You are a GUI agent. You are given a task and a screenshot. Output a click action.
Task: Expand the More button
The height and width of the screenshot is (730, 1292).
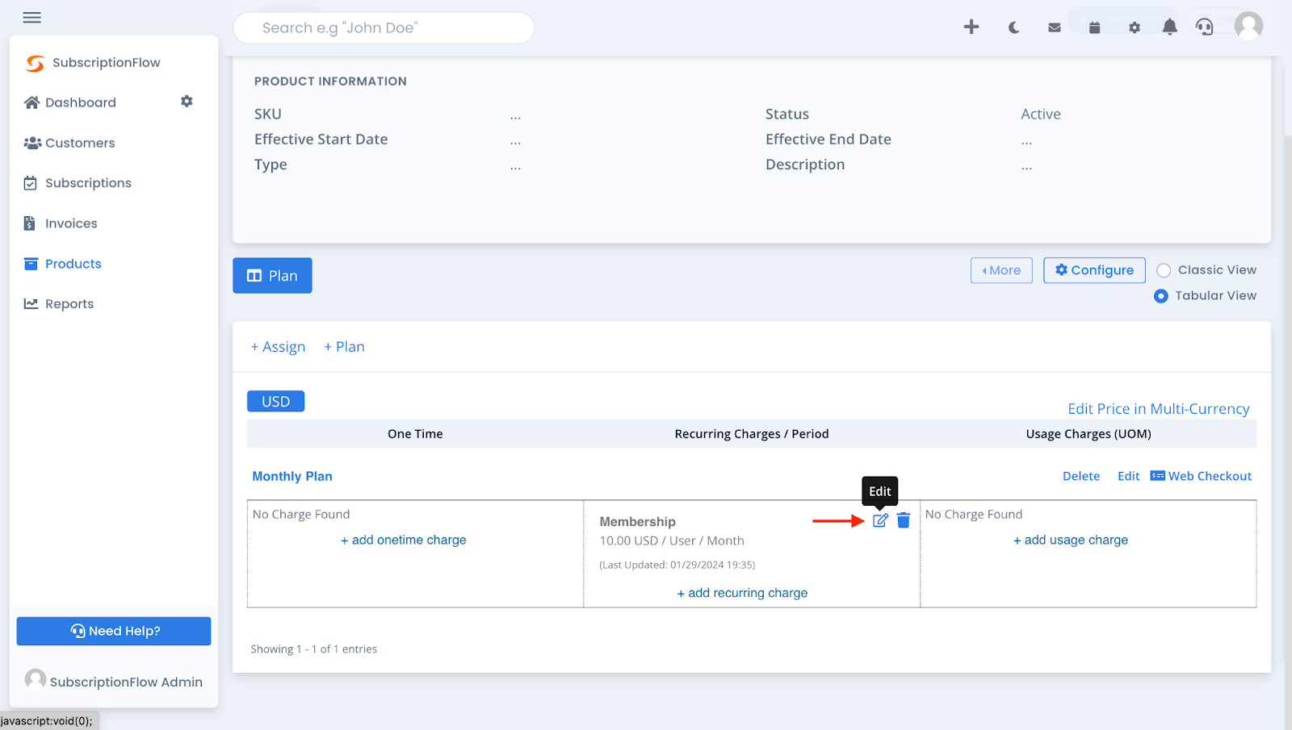click(1001, 270)
